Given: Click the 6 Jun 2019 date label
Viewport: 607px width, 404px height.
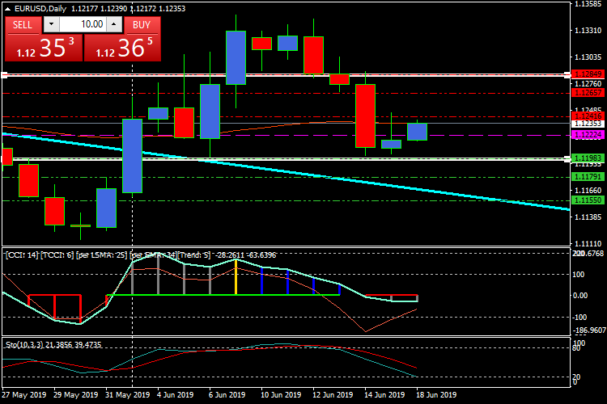Looking at the screenshot, I should point(227,395).
